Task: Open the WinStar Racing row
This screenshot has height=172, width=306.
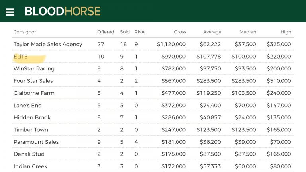Action: point(153,68)
